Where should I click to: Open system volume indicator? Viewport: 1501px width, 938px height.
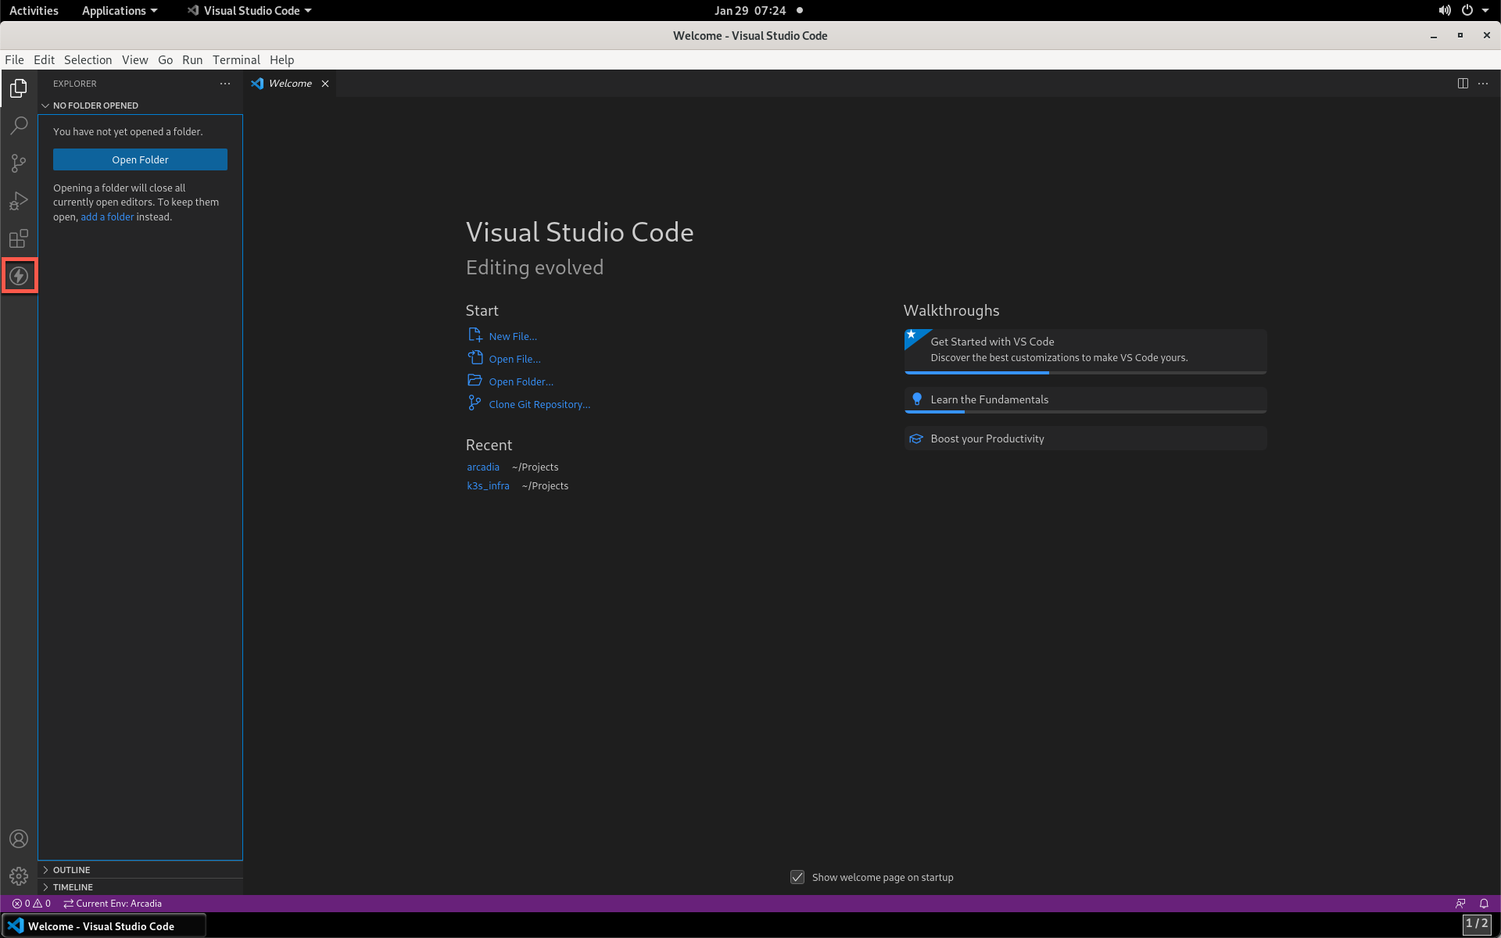[1444, 11]
